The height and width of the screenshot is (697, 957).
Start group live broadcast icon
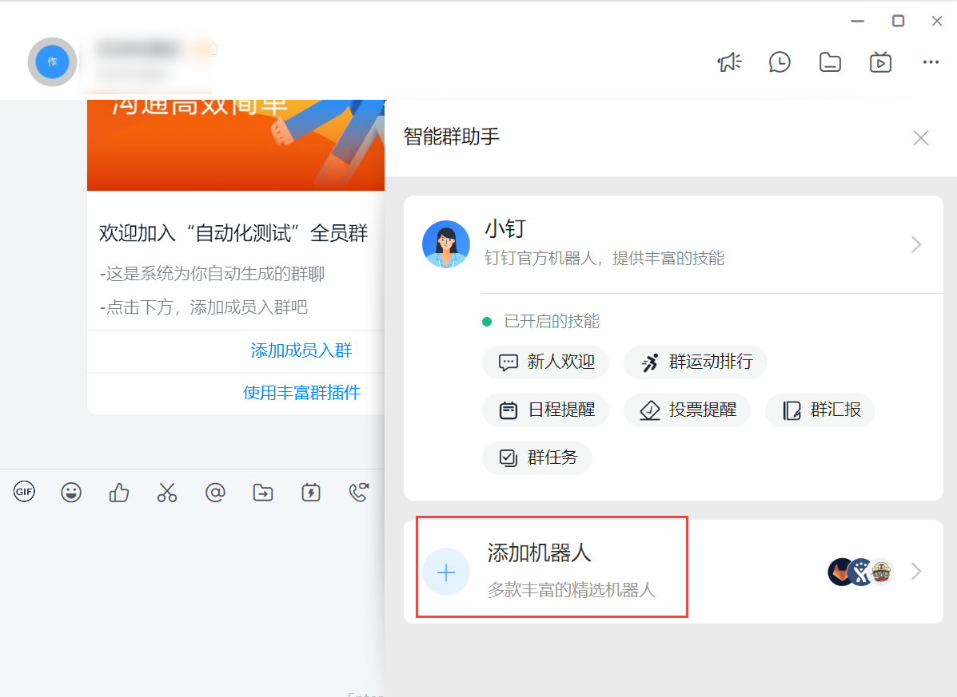880,62
